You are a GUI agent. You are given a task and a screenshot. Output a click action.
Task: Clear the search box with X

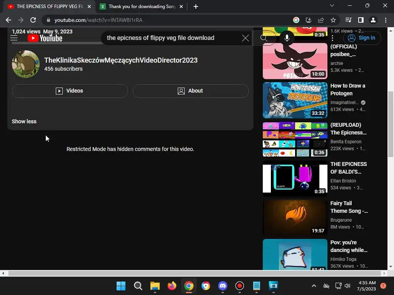pyautogui.click(x=245, y=38)
